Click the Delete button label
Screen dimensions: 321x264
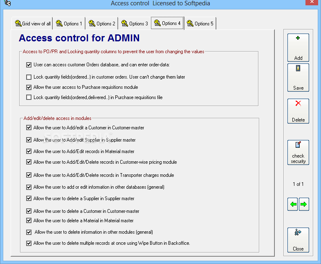point(298,120)
